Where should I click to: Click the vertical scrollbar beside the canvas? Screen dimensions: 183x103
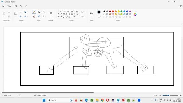(x=182, y=31)
